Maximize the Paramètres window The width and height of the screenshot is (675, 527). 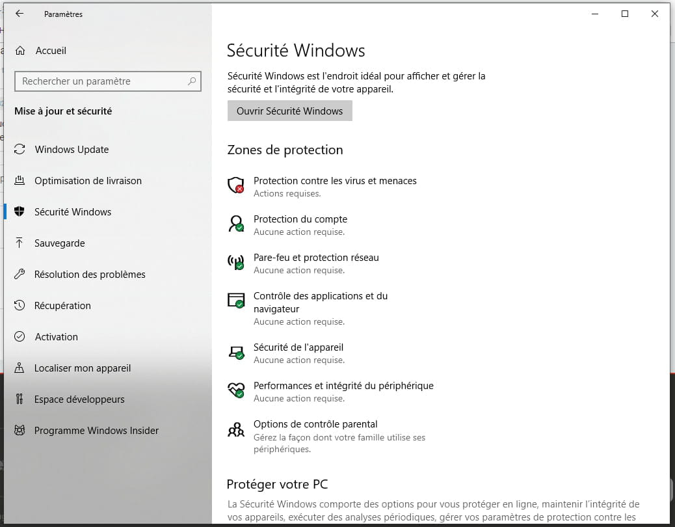coord(625,14)
